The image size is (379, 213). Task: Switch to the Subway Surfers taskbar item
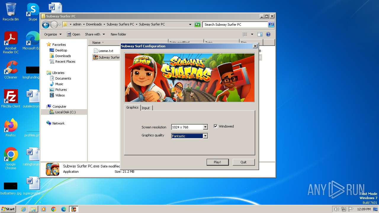click(74, 209)
